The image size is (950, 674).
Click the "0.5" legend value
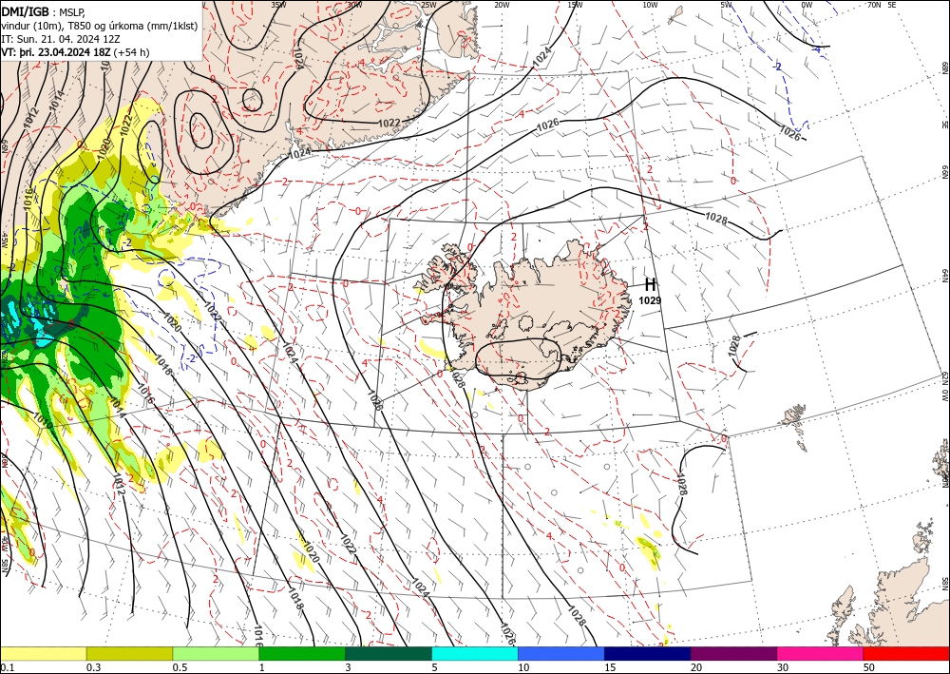point(180,667)
